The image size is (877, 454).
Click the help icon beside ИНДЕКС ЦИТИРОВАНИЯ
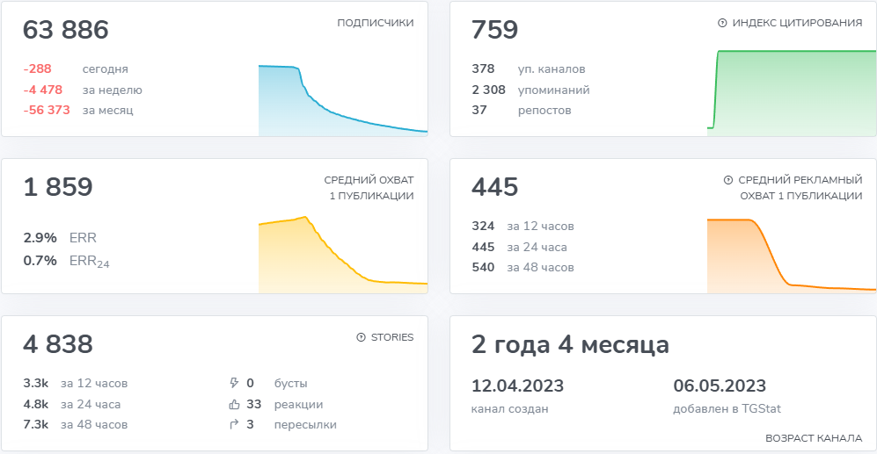(x=723, y=23)
